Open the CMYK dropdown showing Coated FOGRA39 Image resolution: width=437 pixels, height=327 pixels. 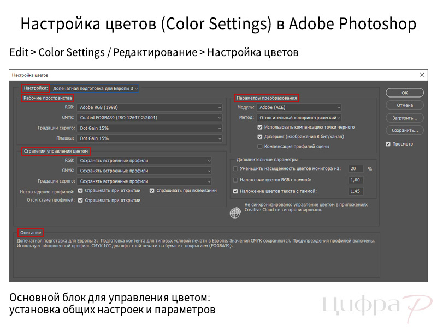coord(148,118)
